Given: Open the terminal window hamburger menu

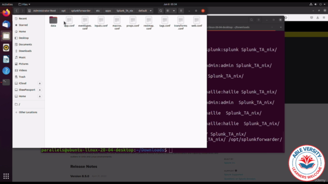Looking at the screenshot, I should (x=259, y=20).
